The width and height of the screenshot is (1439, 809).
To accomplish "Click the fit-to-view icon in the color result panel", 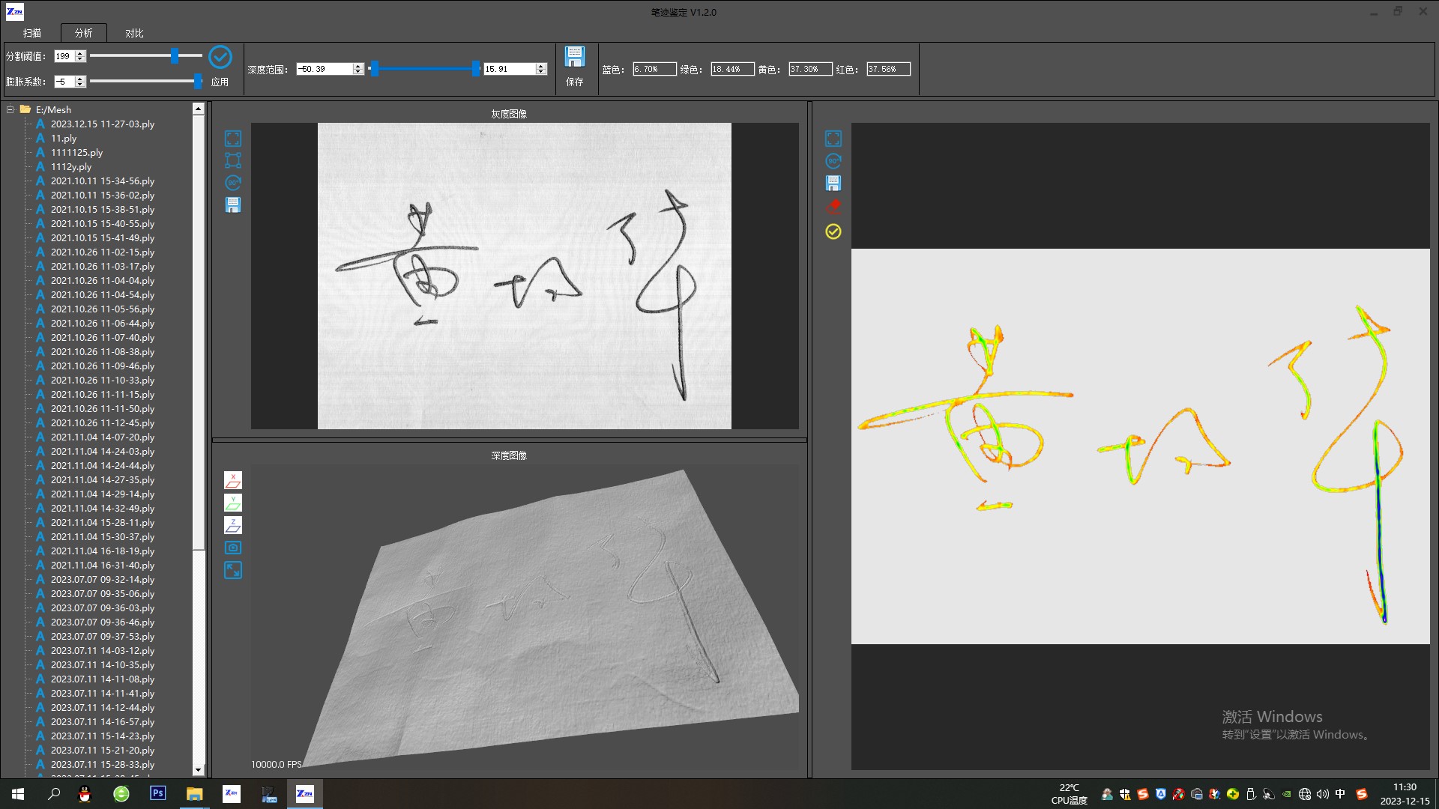I will coord(833,139).
